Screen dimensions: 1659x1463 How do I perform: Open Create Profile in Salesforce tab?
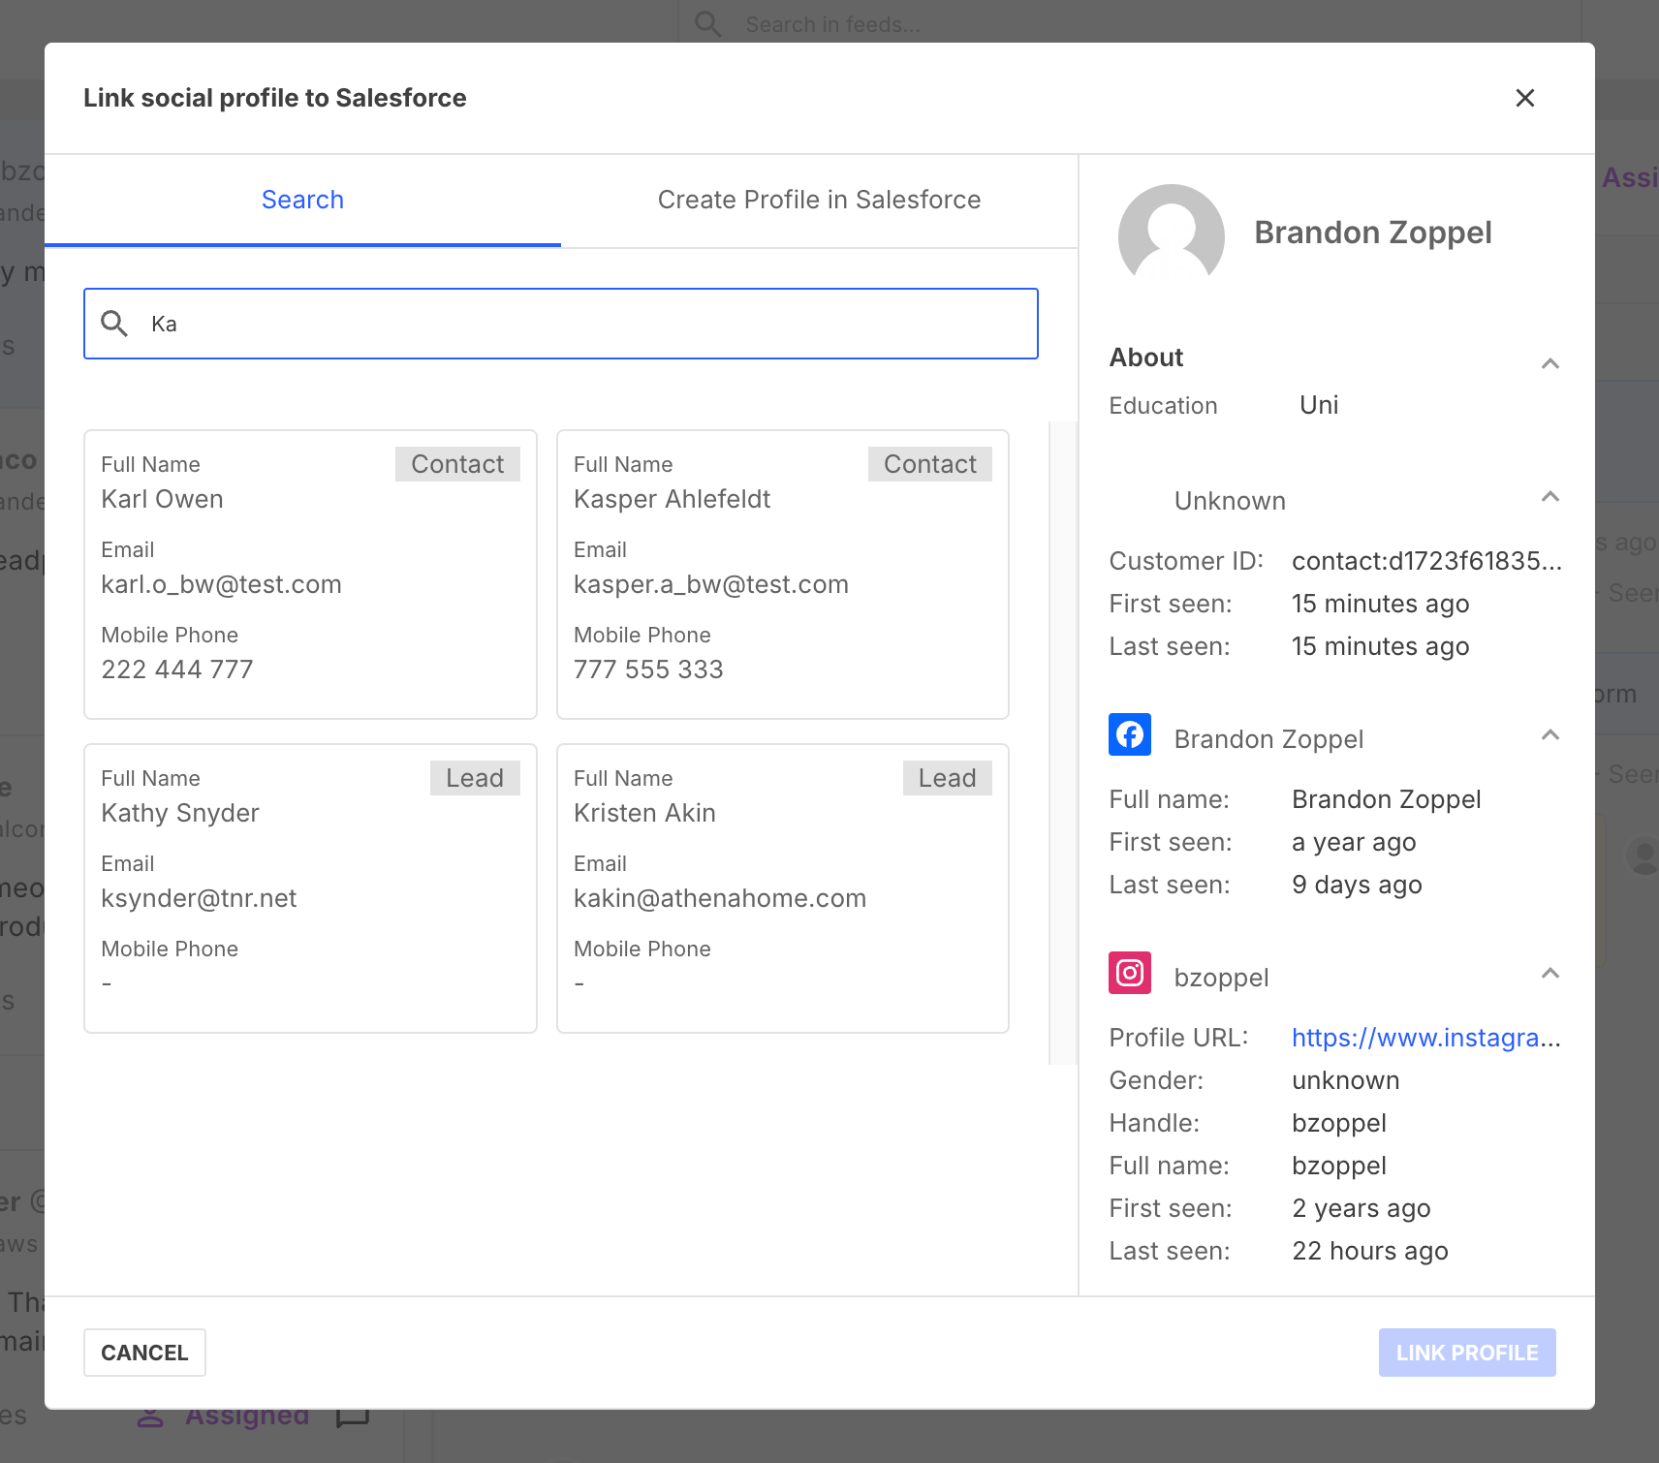[x=819, y=200]
